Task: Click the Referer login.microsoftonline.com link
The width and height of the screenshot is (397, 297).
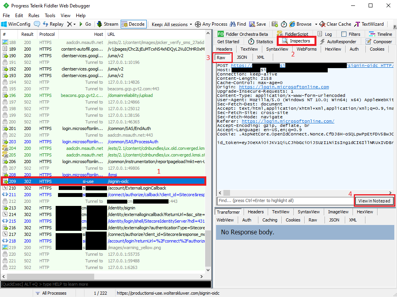Action: (288, 121)
